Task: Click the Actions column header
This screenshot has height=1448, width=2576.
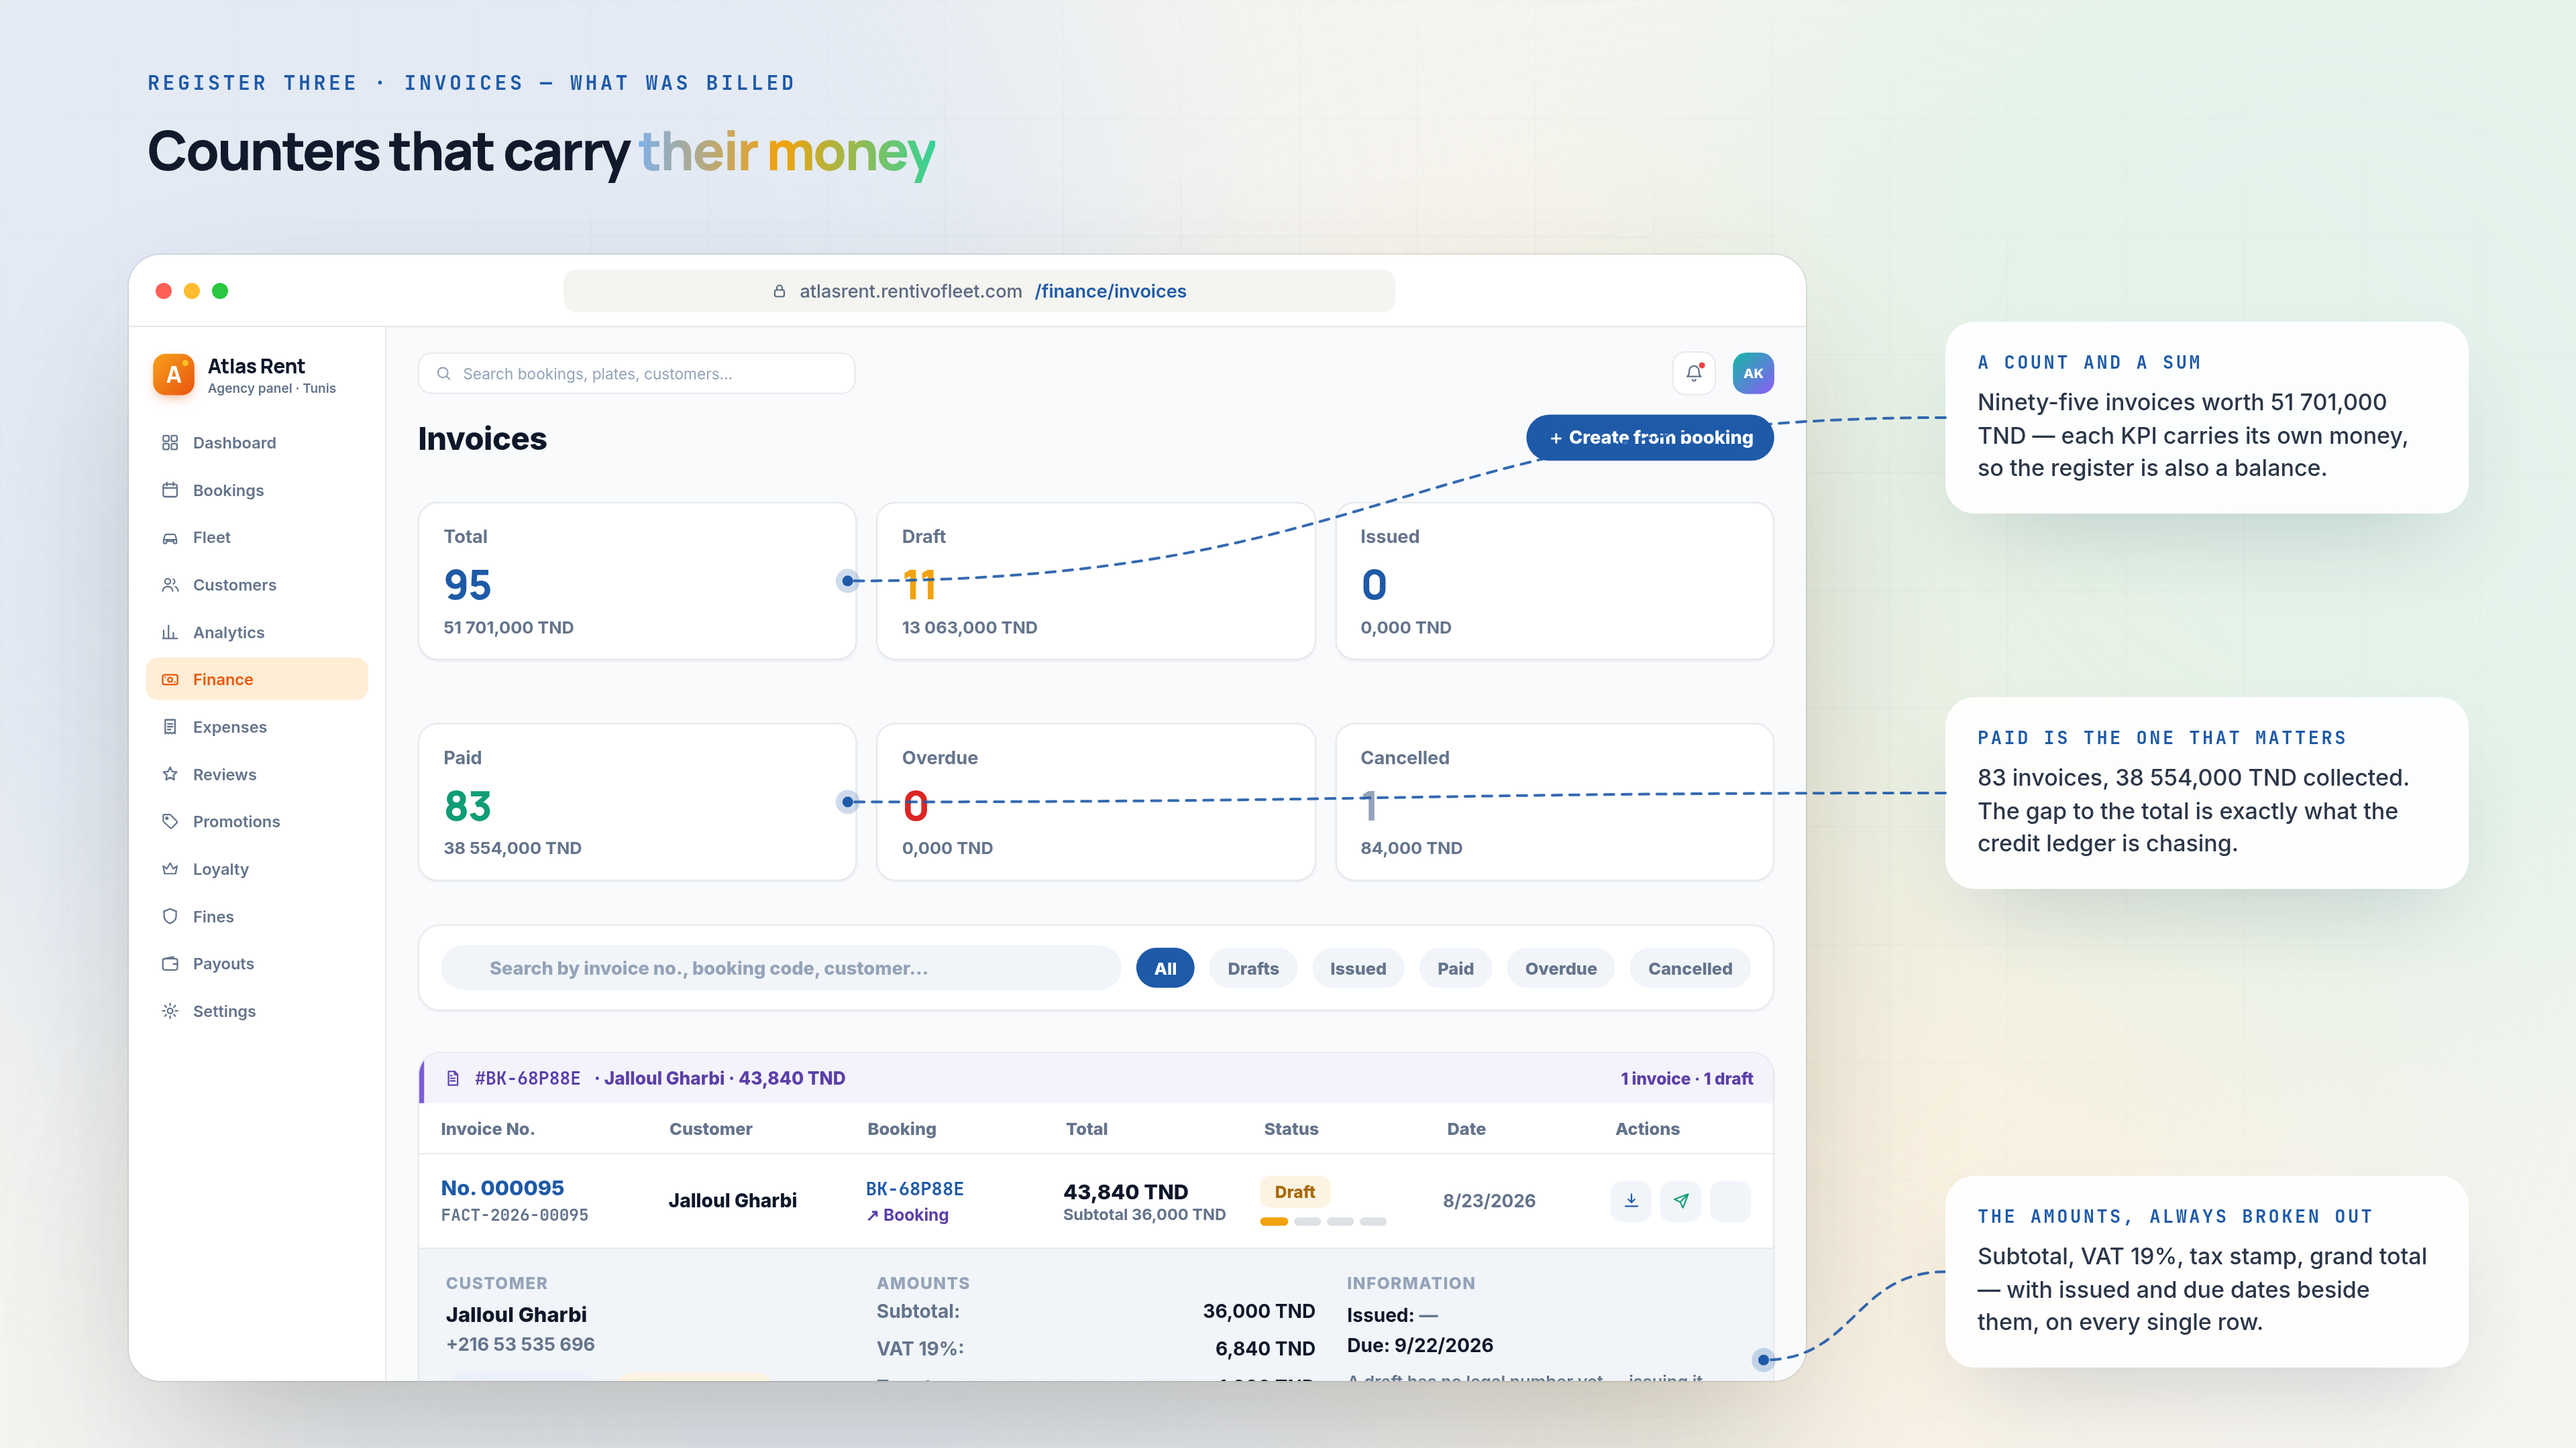Action: pos(1647,1129)
